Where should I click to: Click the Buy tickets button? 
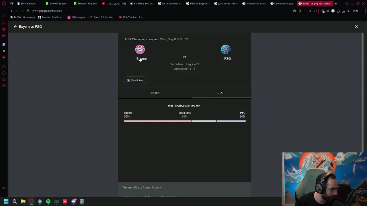tap(135, 80)
